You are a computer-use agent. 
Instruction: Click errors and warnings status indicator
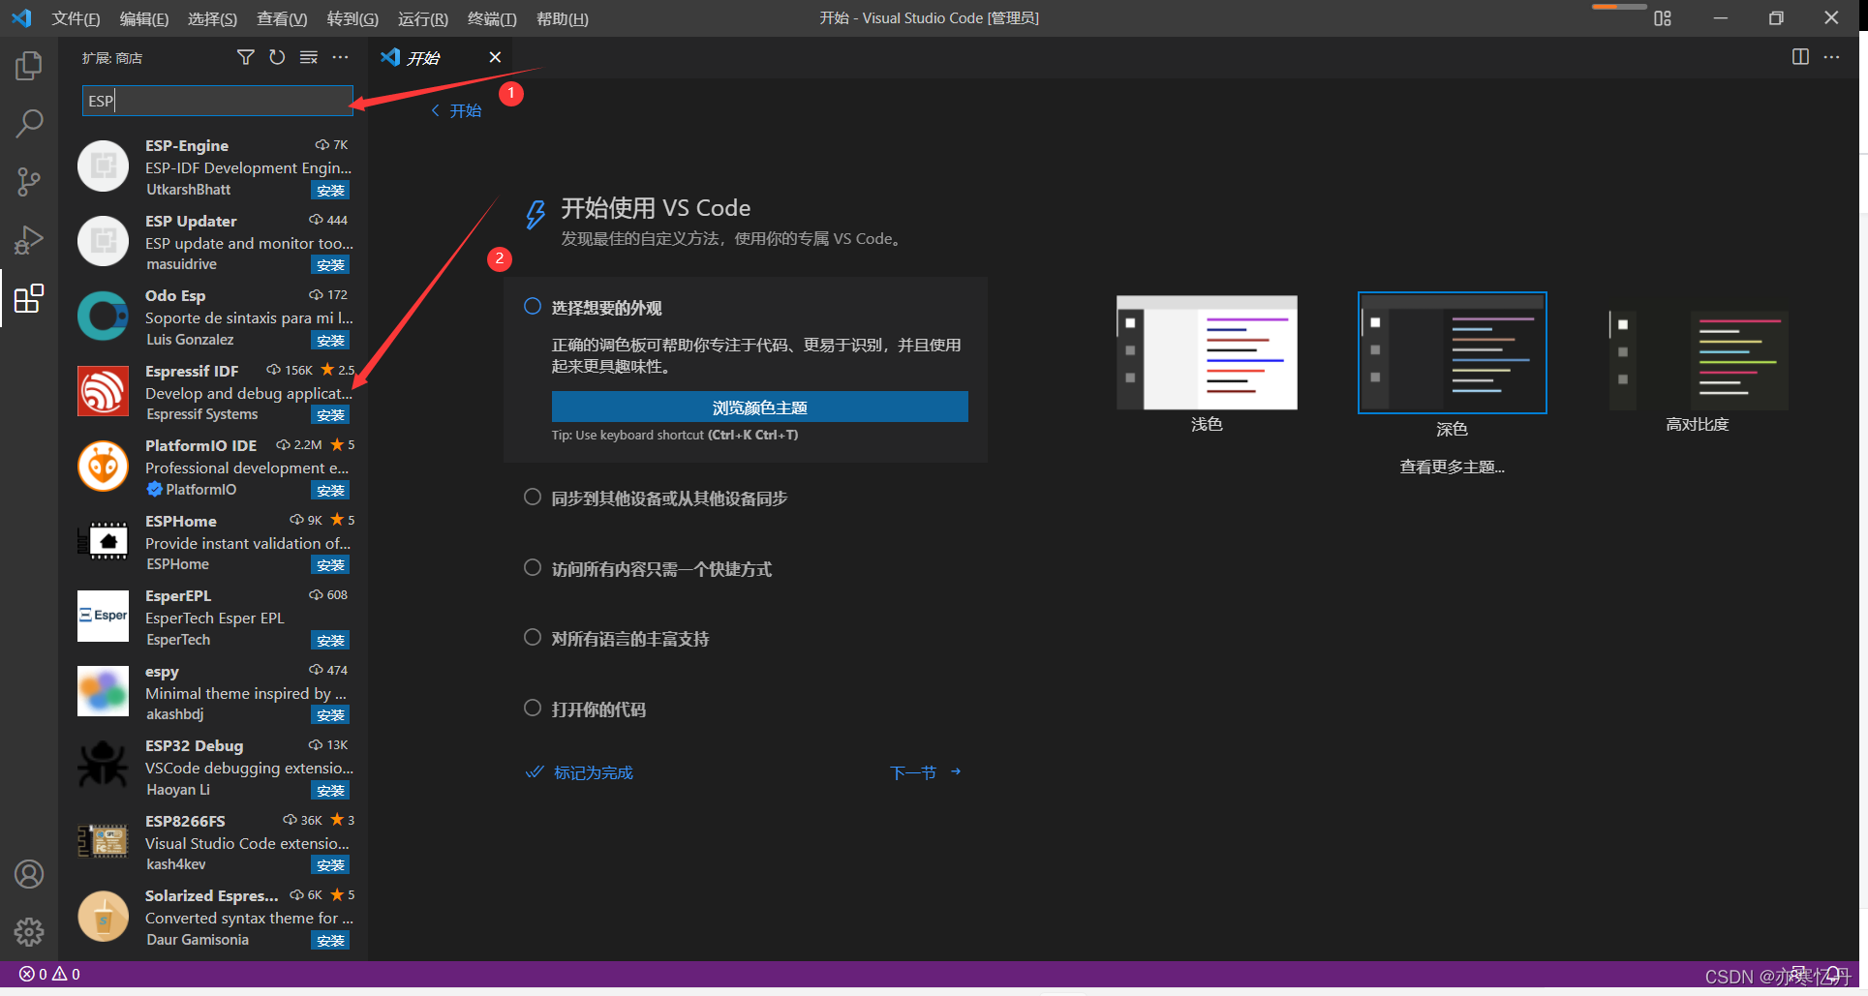pyautogui.click(x=49, y=974)
